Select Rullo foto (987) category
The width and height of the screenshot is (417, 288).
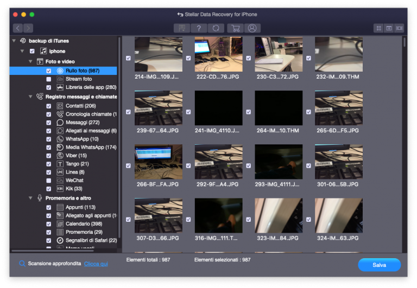pyautogui.click(x=64, y=71)
